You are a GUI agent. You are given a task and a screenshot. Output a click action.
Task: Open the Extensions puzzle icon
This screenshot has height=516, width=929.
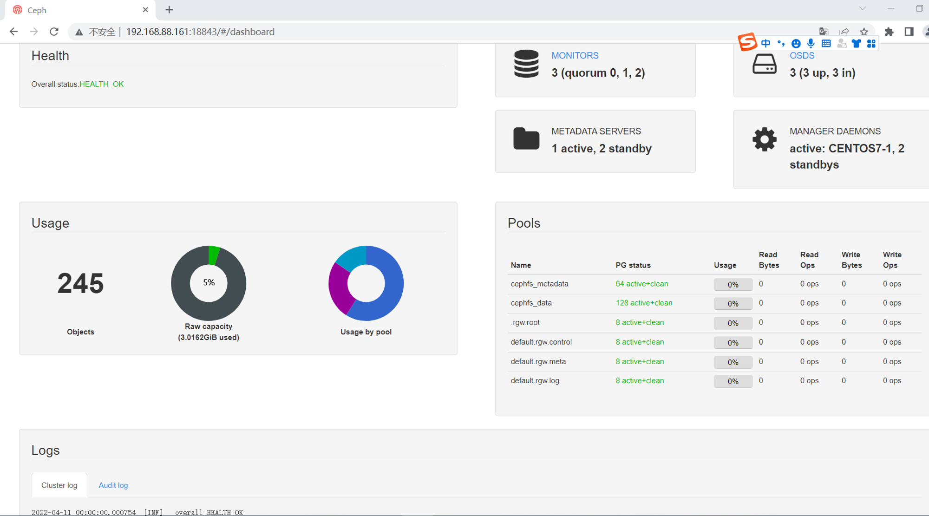click(889, 32)
